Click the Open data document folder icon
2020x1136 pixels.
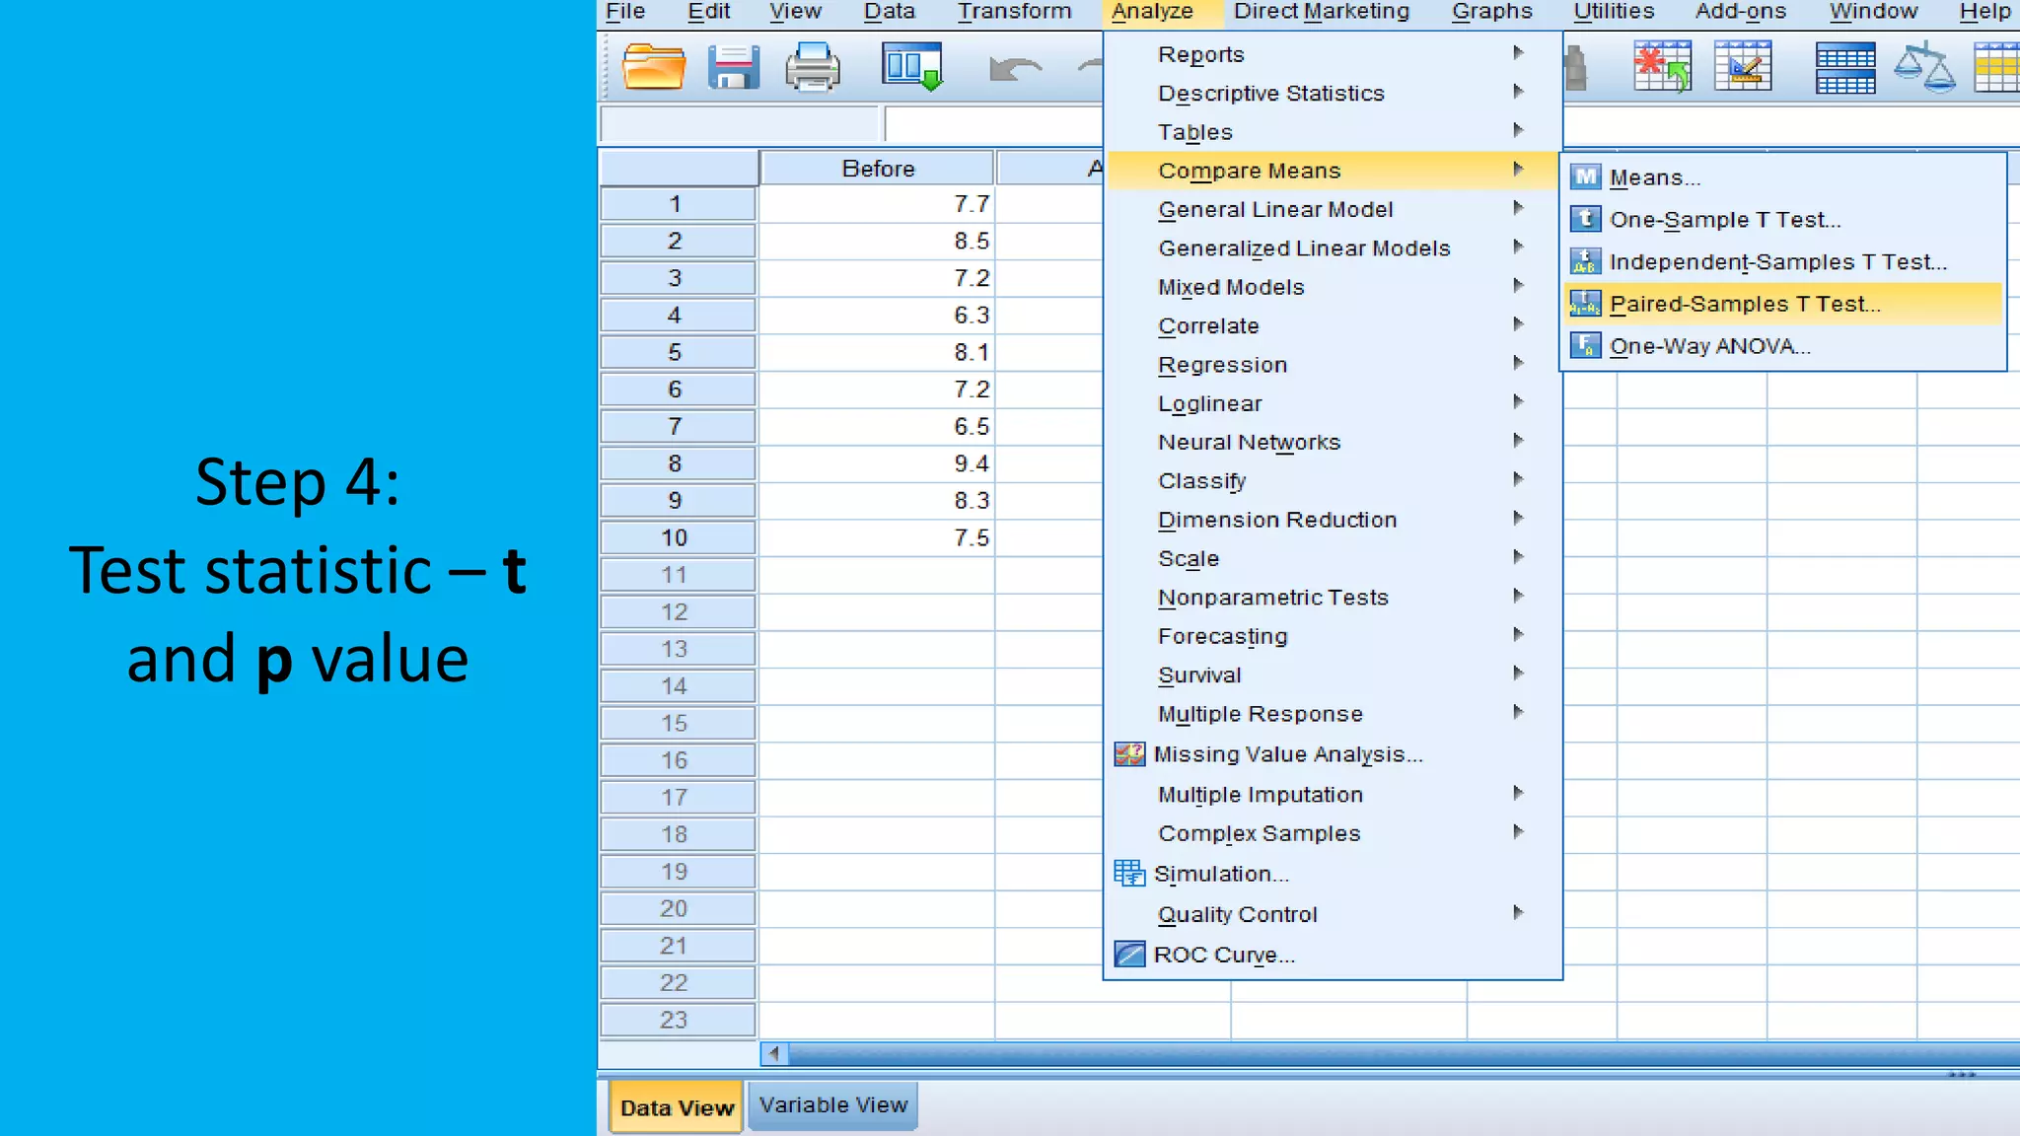click(653, 68)
